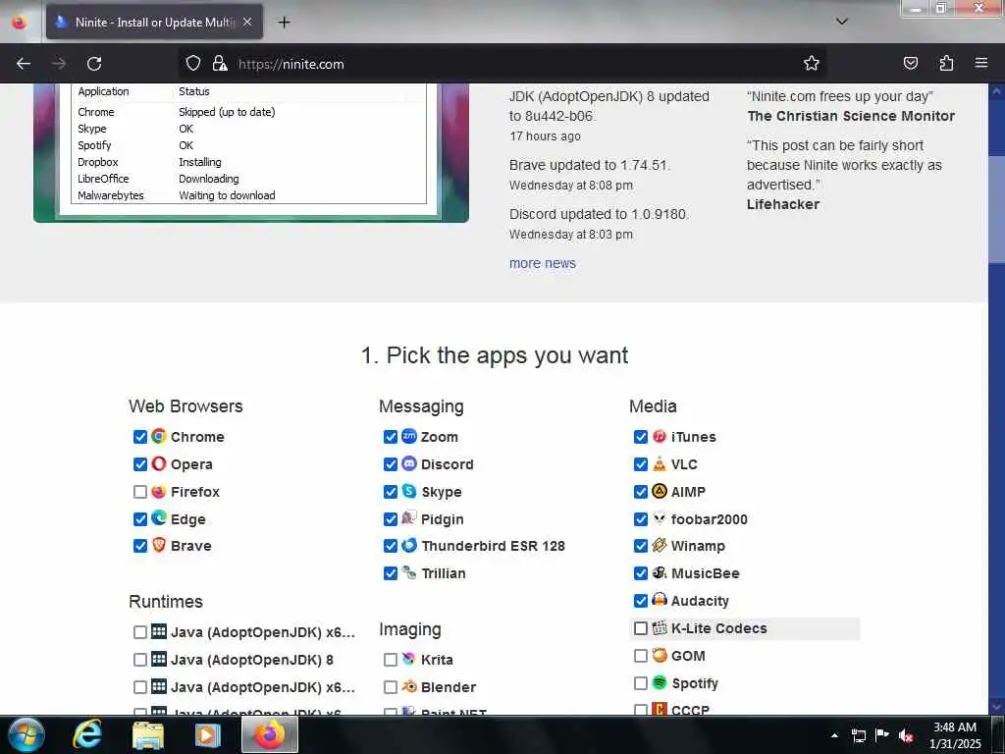Click tracking protection shield icon
This screenshot has width=1005, height=754.
point(193,64)
